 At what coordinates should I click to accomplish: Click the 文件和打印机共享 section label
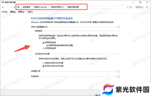[42, 54]
